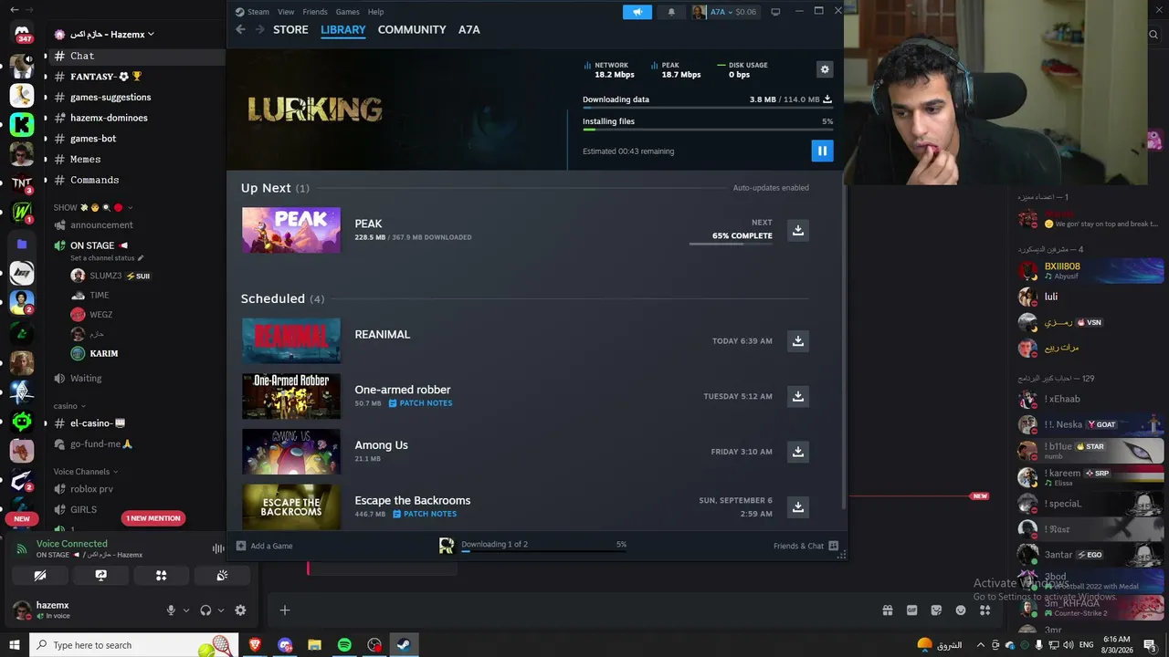Open the Games menu in Steam

click(347, 12)
